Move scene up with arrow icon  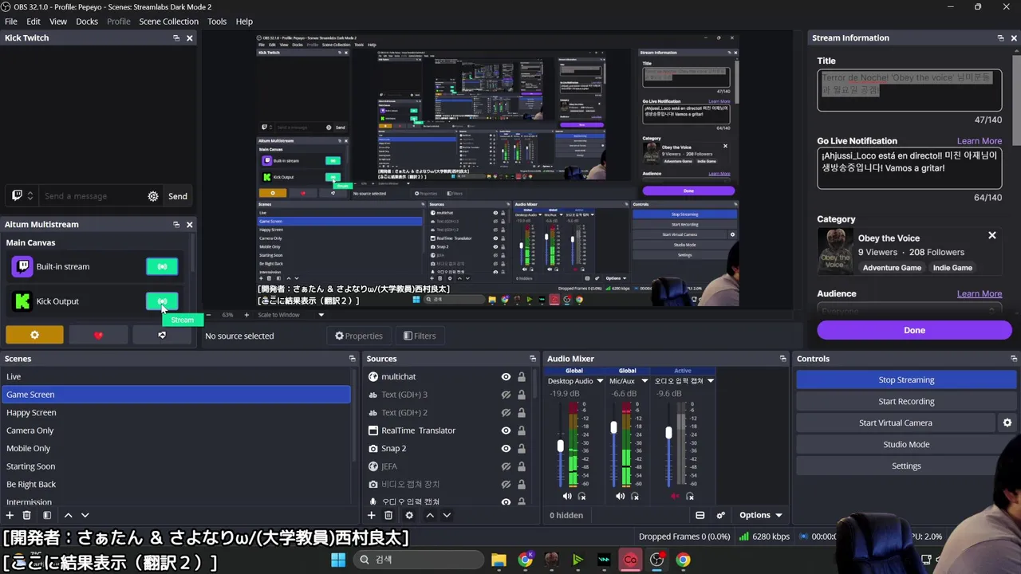coord(68,515)
